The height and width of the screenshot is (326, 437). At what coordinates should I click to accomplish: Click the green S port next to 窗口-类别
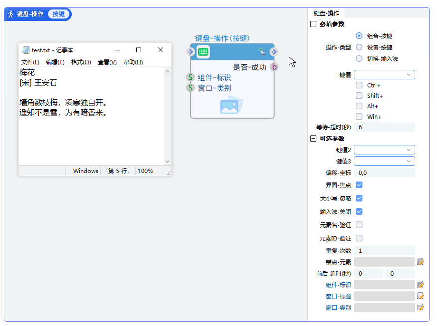pyautogui.click(x=190, y=88)
